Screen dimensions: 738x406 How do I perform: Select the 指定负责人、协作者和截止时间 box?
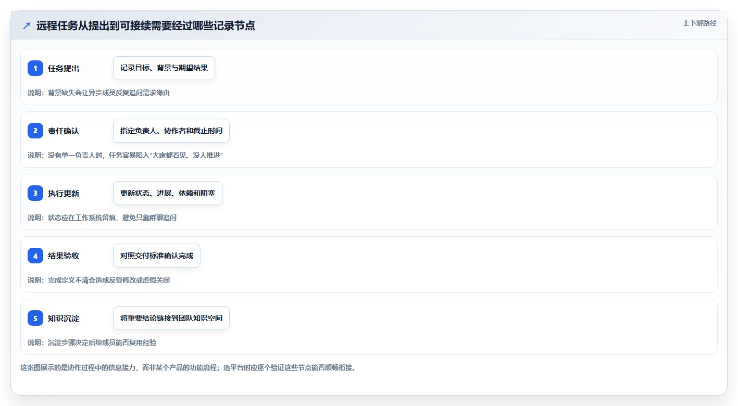pyautogui.click(x=171, y=131)
